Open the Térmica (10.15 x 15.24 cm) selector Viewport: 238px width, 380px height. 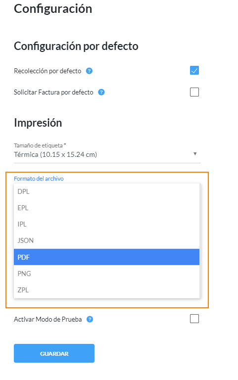click(x=107, y=154)
